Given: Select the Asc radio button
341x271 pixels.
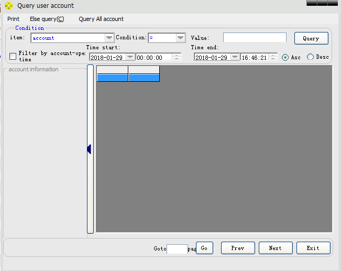Looking at the screenshot, I should 285,58.
